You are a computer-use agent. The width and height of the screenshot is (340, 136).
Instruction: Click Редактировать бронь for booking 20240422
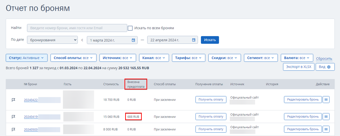303,100
